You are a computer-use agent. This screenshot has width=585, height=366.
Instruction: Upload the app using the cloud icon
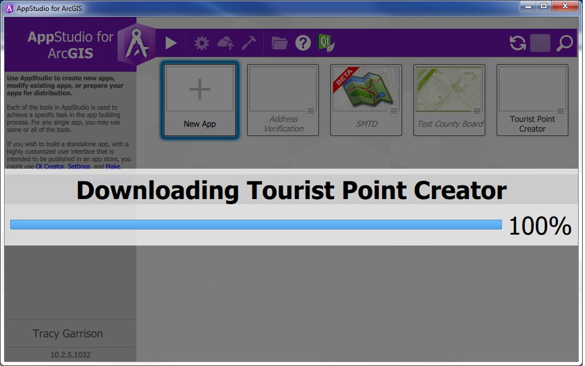coord(225,43)
